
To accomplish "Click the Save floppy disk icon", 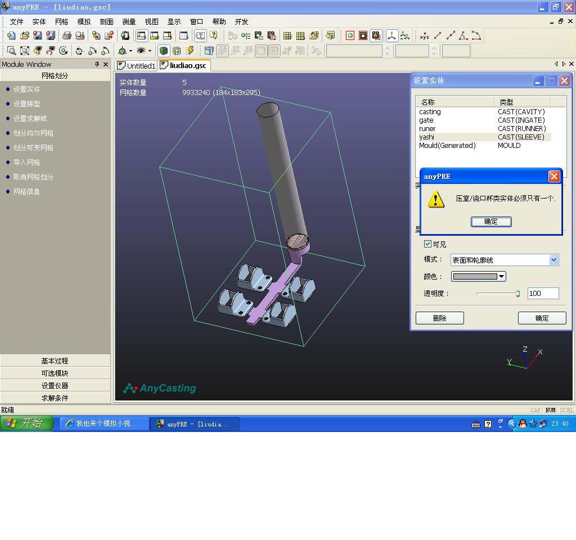I will (38, 35).
